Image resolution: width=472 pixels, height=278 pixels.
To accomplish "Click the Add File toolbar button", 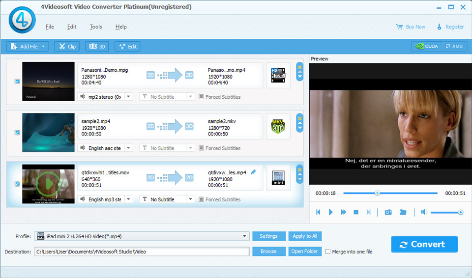I will pos(23,46).
